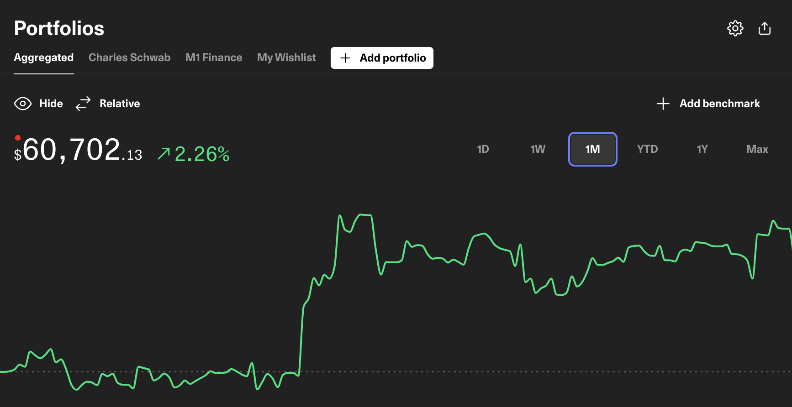
Task: Click the green upward trend arrow
Action: (x=164, y=154)
